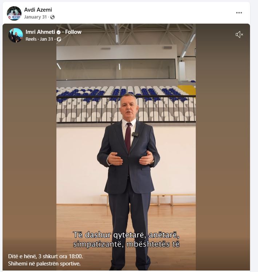Expand the caption line 'Shihemi në palestrën sportive'
The image size is (258, 272).
click(x=44, y=264)
